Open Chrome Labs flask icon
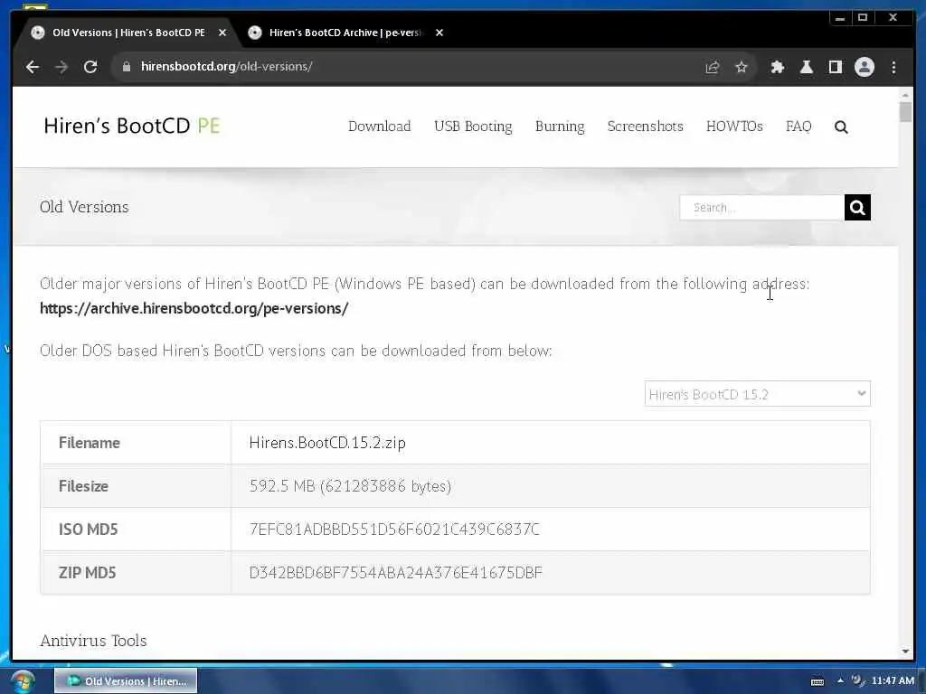The height and width of the screenshot is (694, 926). pyautogui.click(x=806, y=67)
